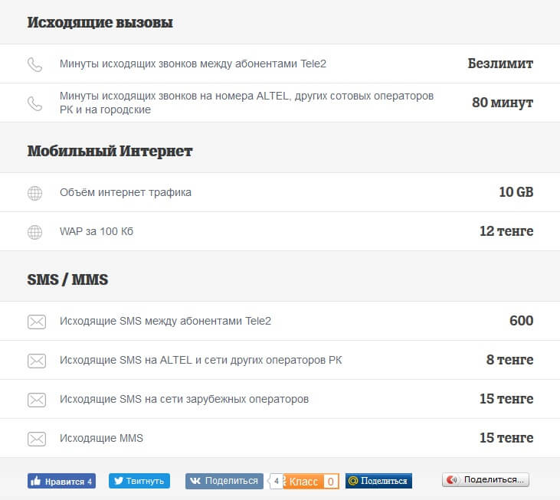Open the Поделиться... share menu button
Image resolution: width=560 pixels, height=500 pixels.
pyautogui.click(x=486, y=479)
